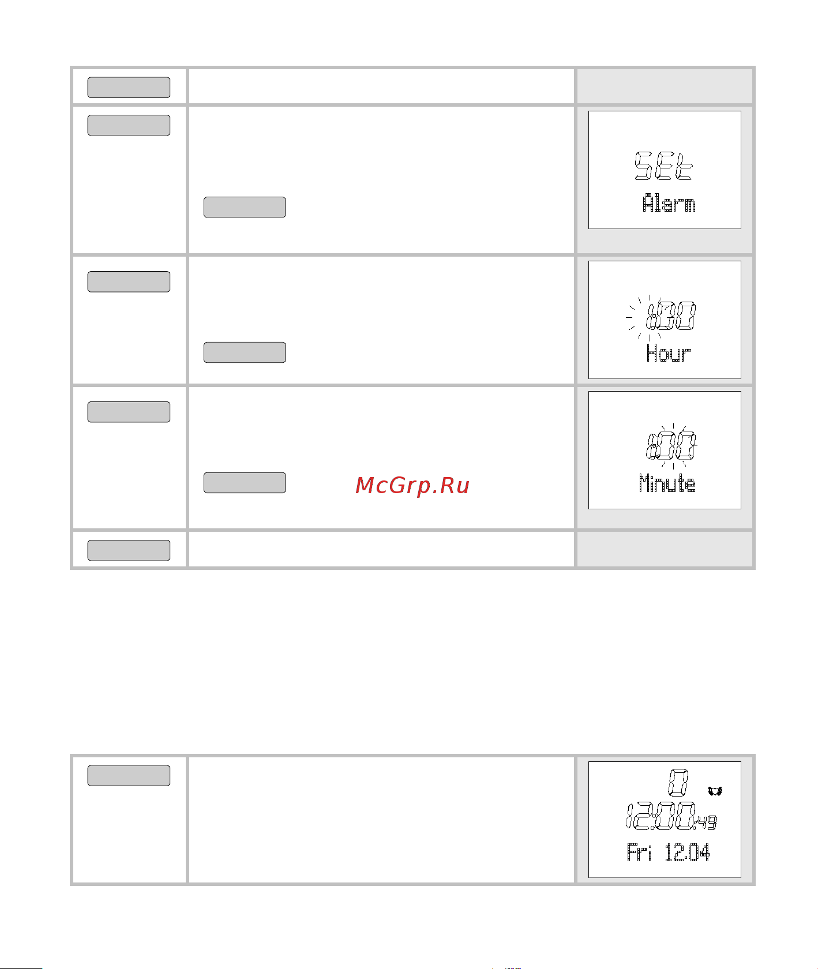Click the dot-matrix "Minute" label
This screenshot has width=818, height=969.
[667, 483]
